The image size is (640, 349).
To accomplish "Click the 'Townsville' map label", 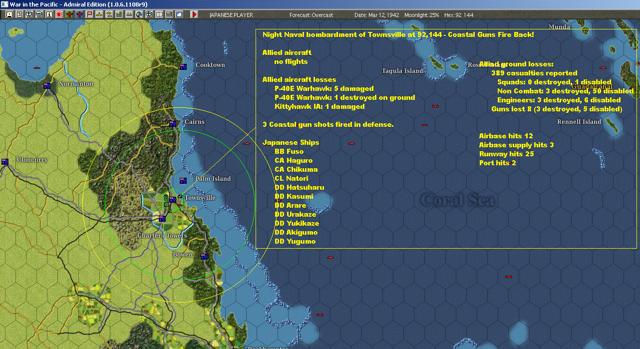I will click(x=200, y=198).
